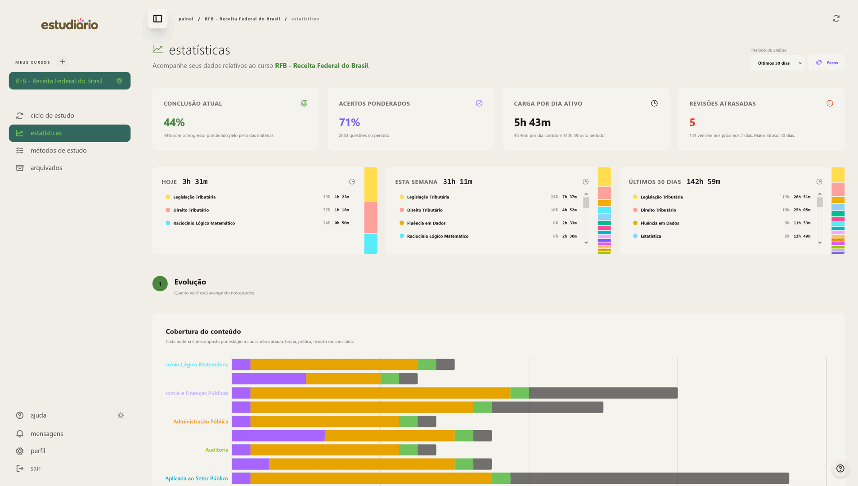This screenshot has height=486, width=858.
Task: Click the estudiário logo
Action: (x=70, y=24)
